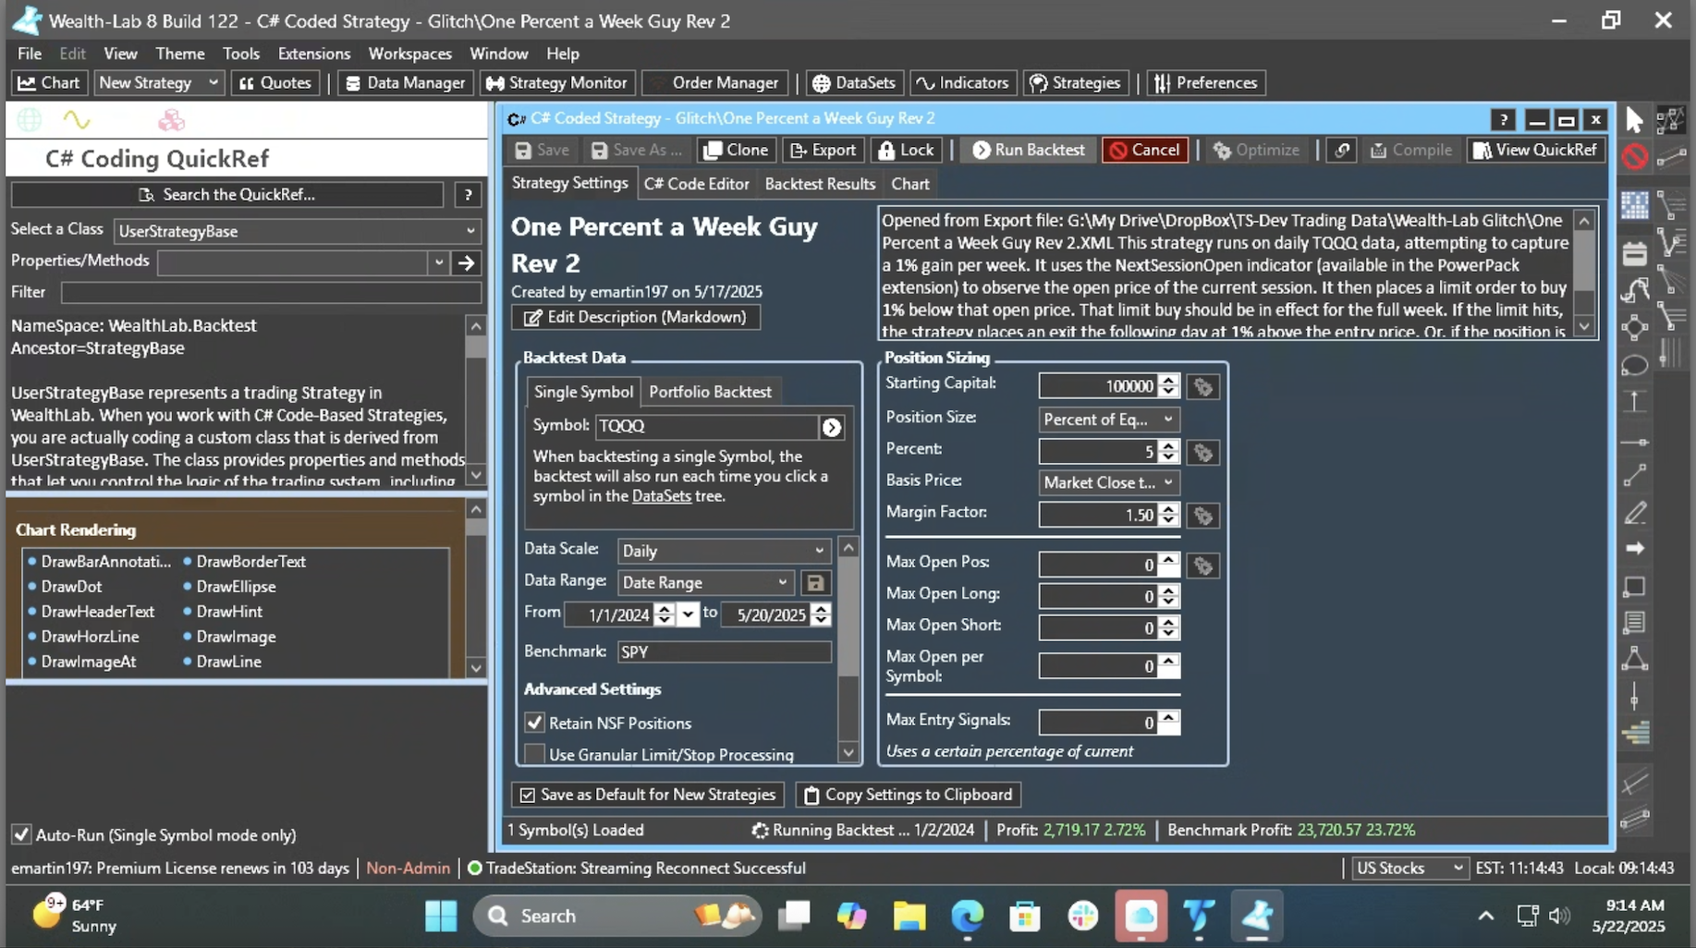Open the Position Size dropdown

coord(1109,419)
